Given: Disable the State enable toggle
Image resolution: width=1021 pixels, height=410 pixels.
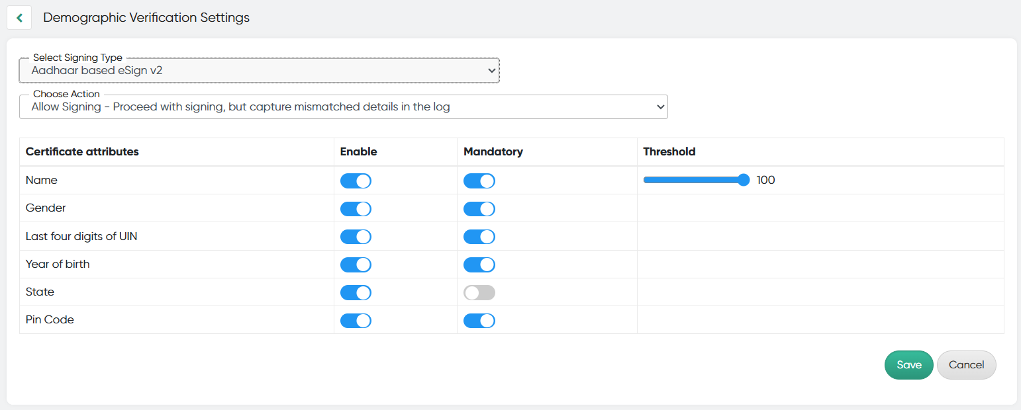Looking at the screenshot, I should tap(356, 293).
